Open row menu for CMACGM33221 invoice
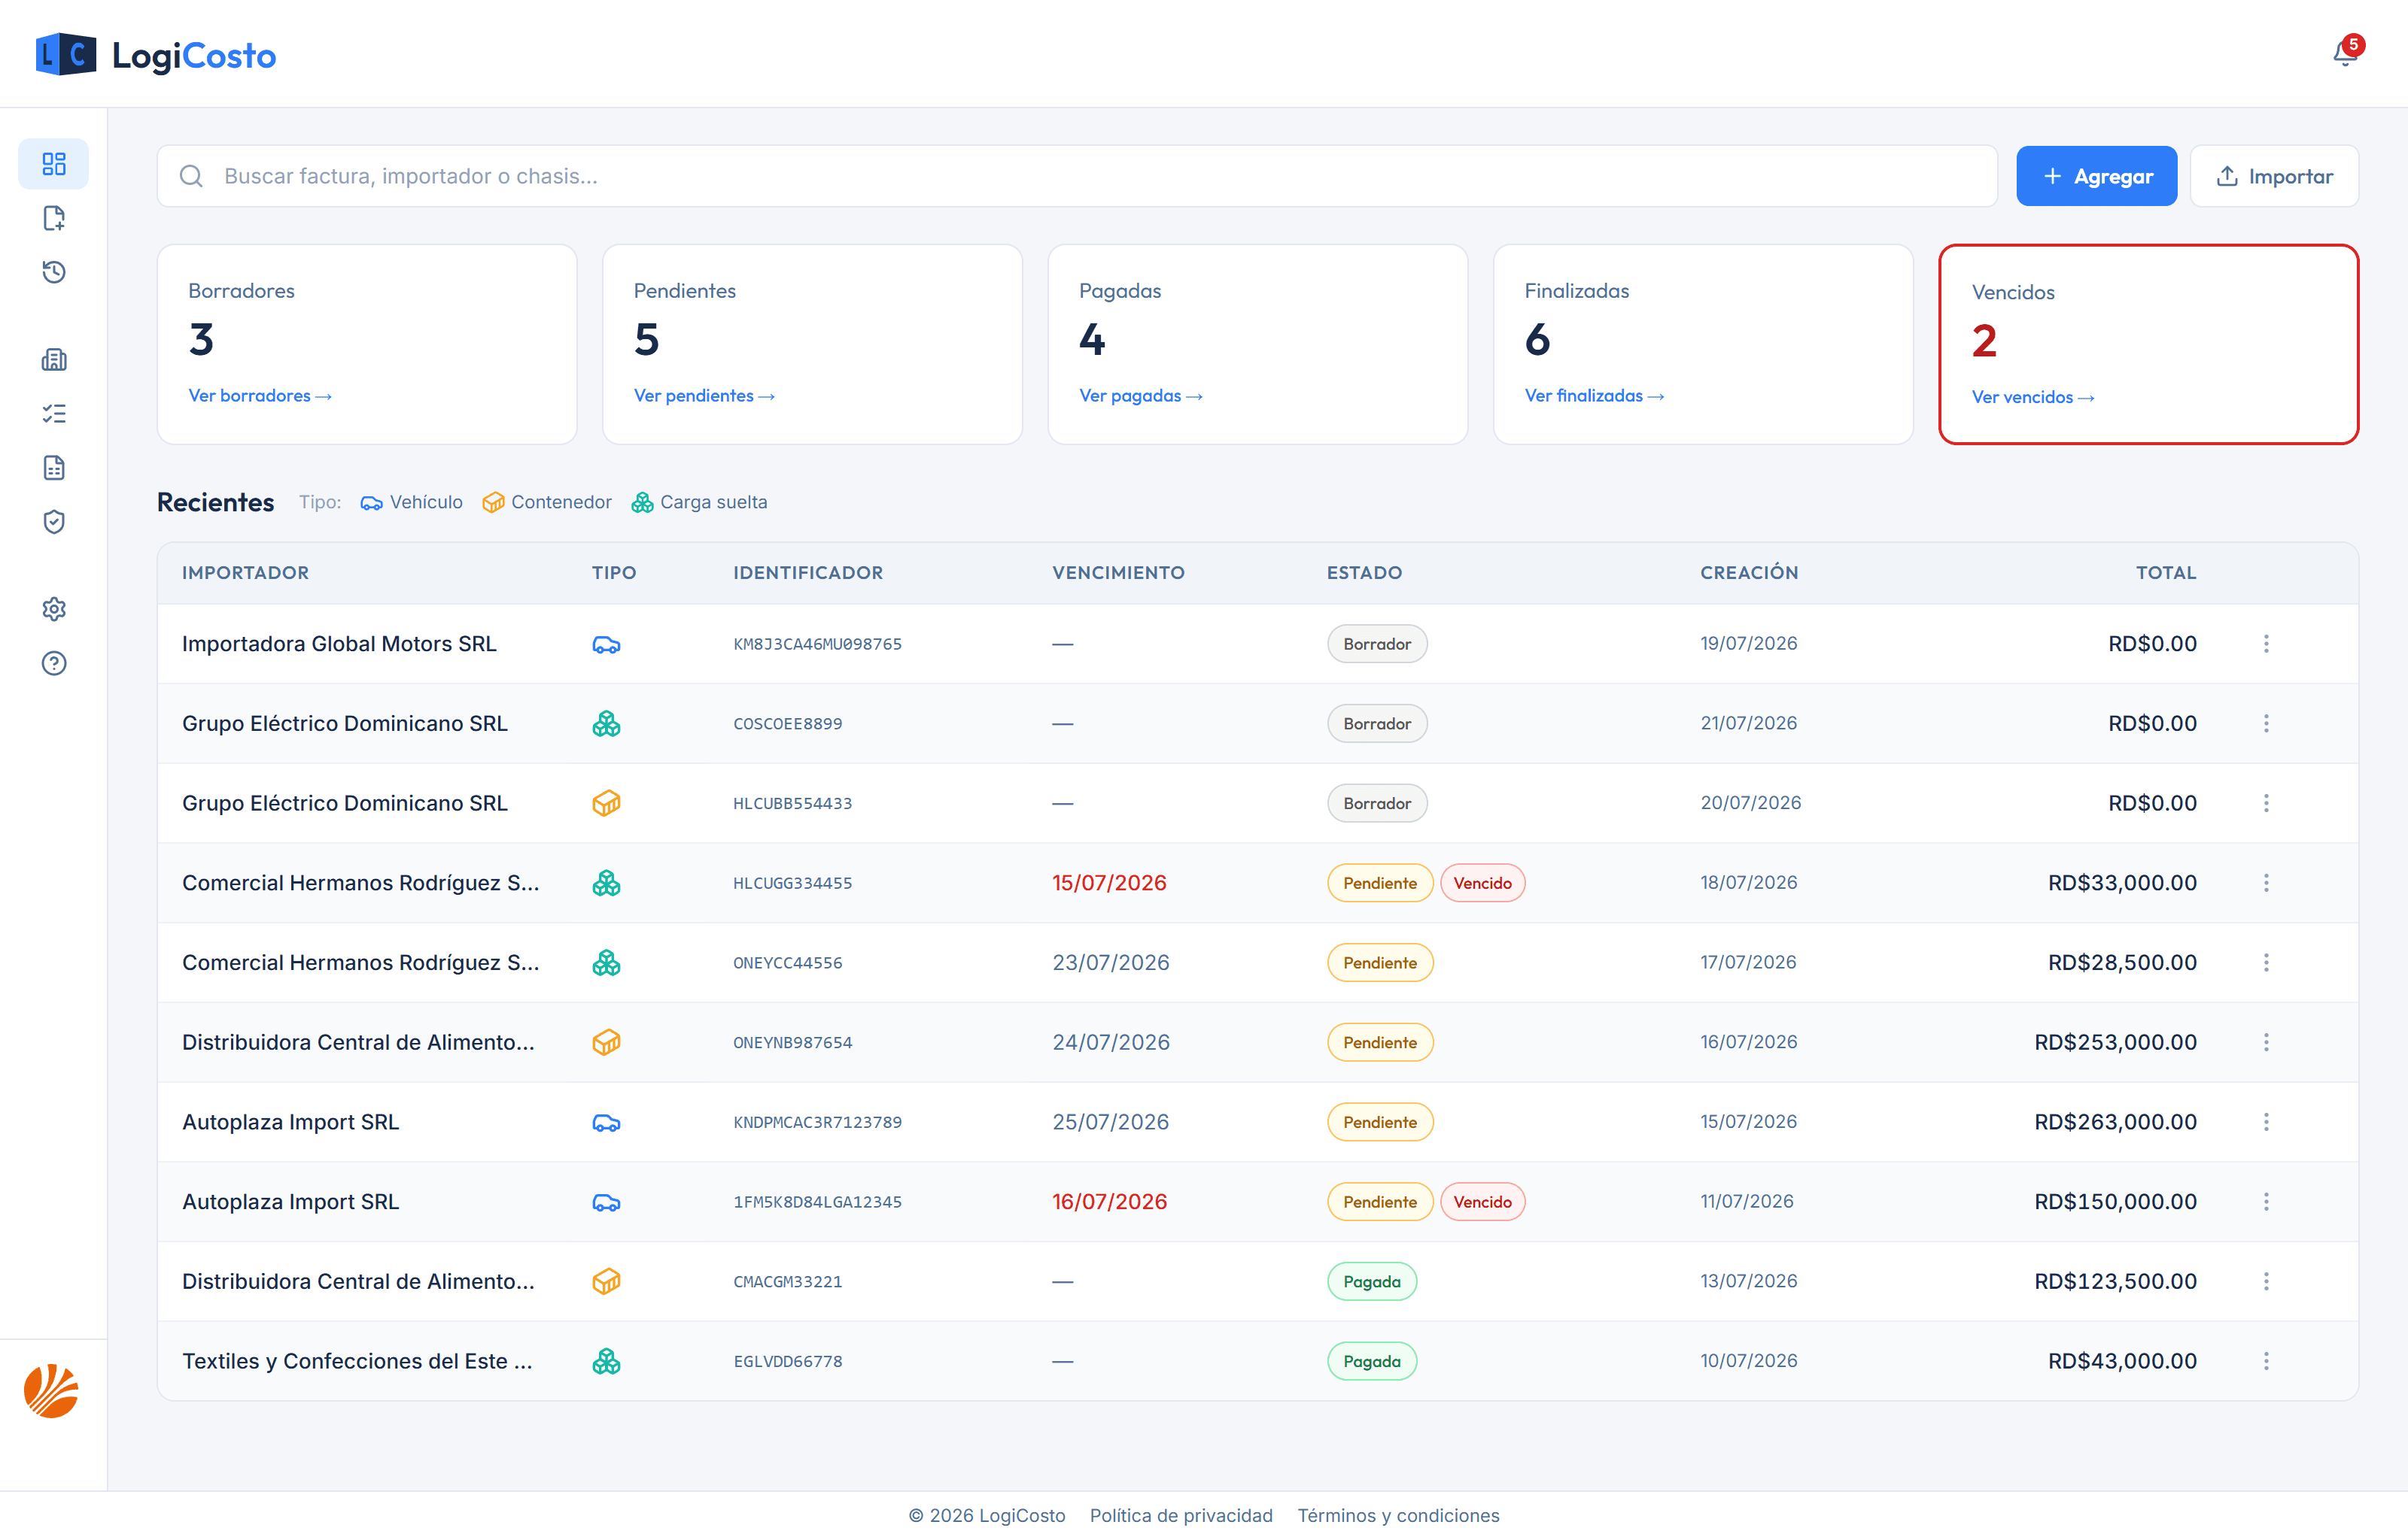The width and height of the screenshot is (2408, 1540). click(x=2266, y=1281)
